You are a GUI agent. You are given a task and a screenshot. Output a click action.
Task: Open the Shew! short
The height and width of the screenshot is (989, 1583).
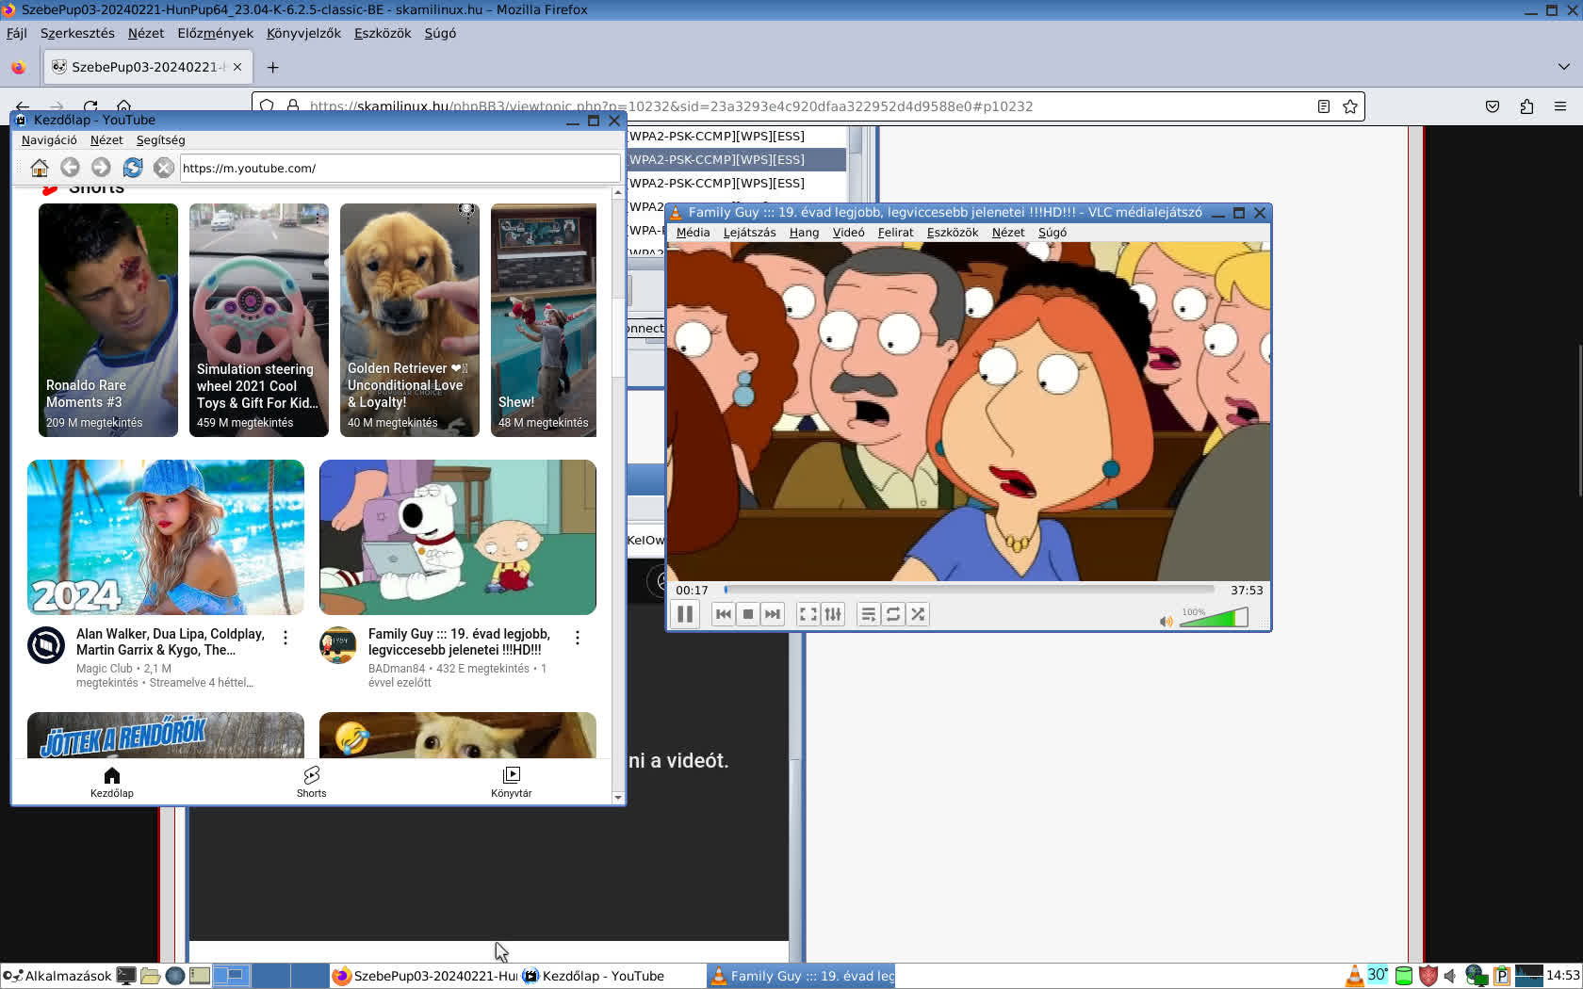tap(544, 320)
